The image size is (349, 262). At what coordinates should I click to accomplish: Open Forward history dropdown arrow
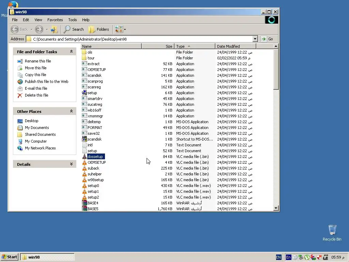click(x=47, y=29)
